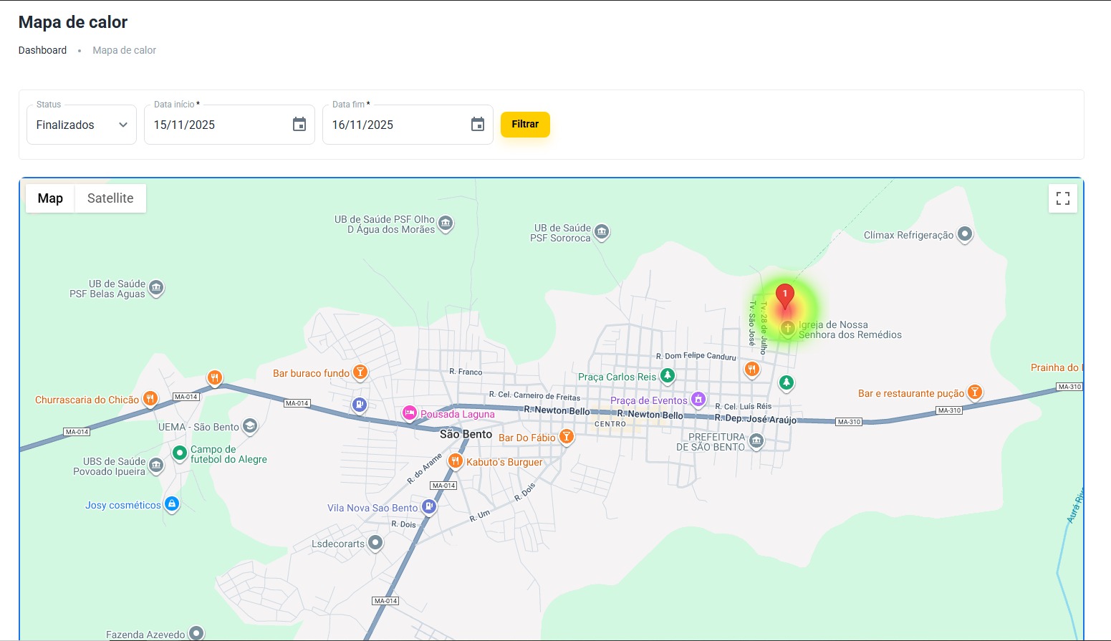Click the Bar buraco fundo cocktail pin
The height and width of the screenshot is (641, 1111).
(360, 372)
